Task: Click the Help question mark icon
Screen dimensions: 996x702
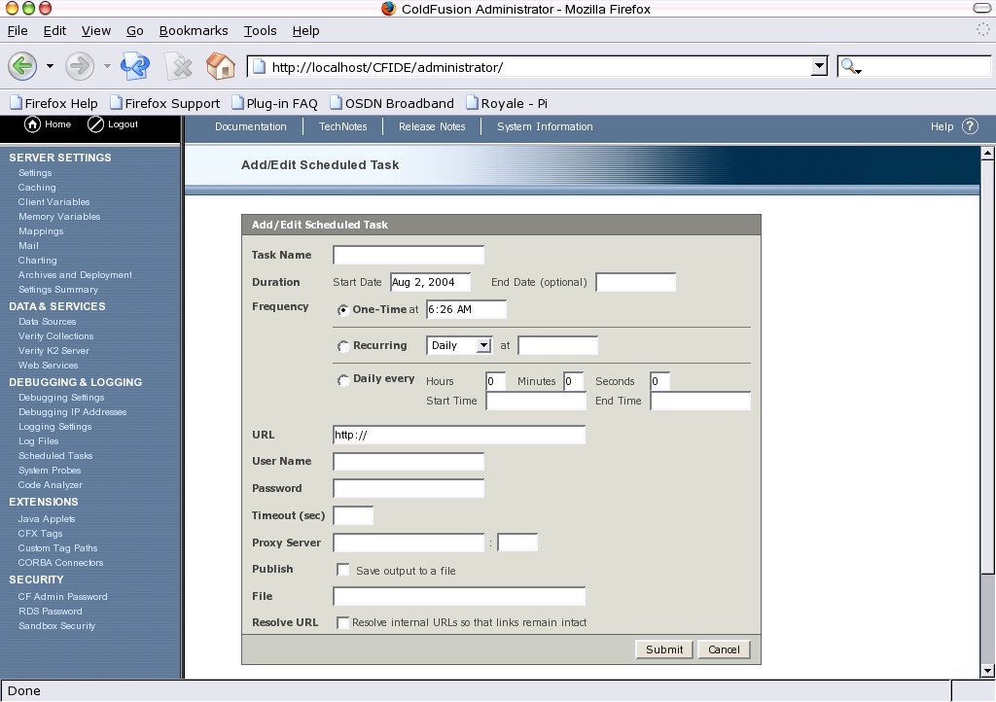Action: pyautogui.click(x=970, y=126)
